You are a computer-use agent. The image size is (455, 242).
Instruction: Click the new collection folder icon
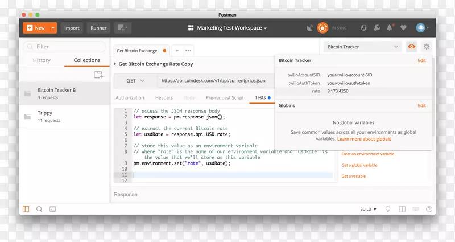coord(98,75)
